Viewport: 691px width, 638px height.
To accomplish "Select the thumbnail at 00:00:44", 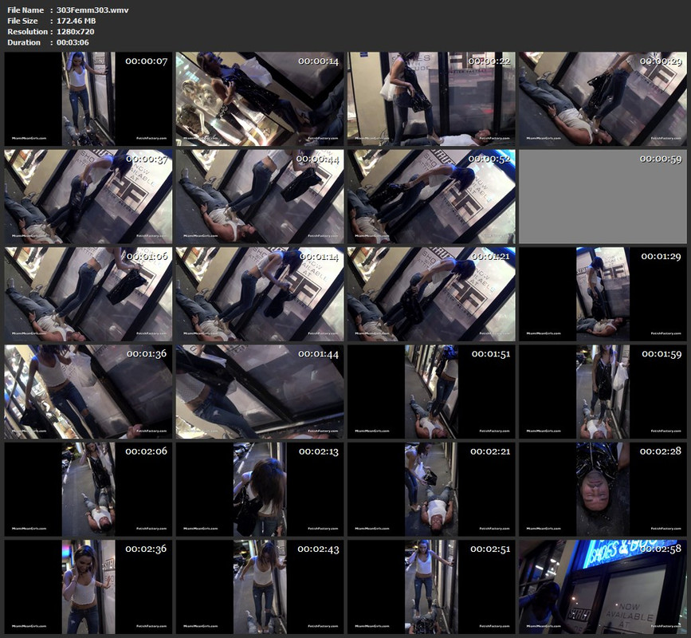I will [260, 197].
